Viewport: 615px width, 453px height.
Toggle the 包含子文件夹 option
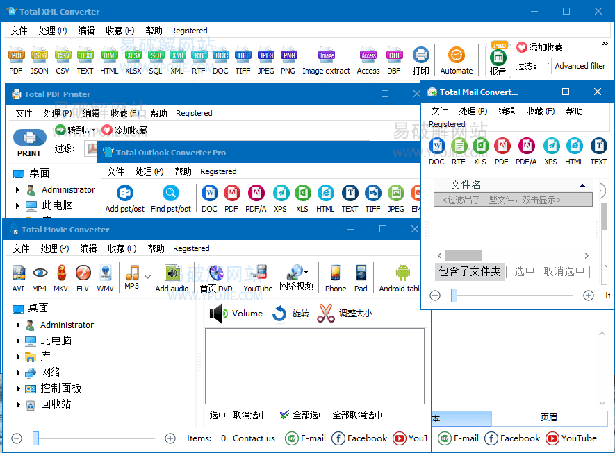coord(470,271)
